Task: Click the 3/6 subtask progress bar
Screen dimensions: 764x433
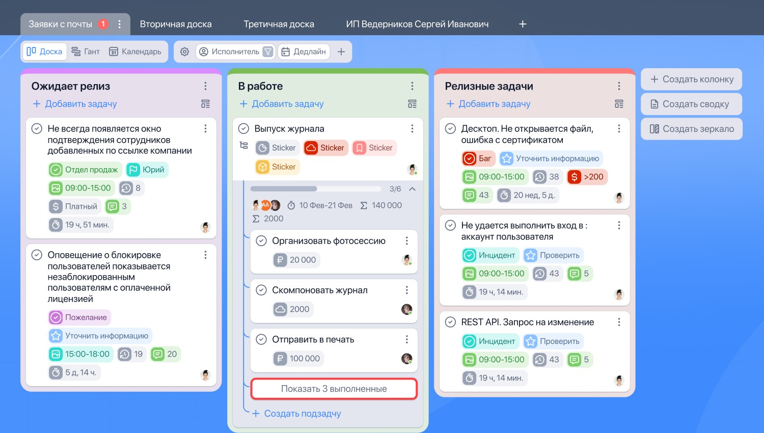Action: point(316,189)
